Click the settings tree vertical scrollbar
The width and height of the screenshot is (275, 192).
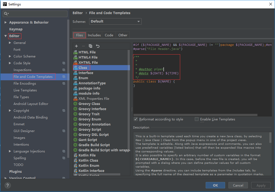pos(68,89)
